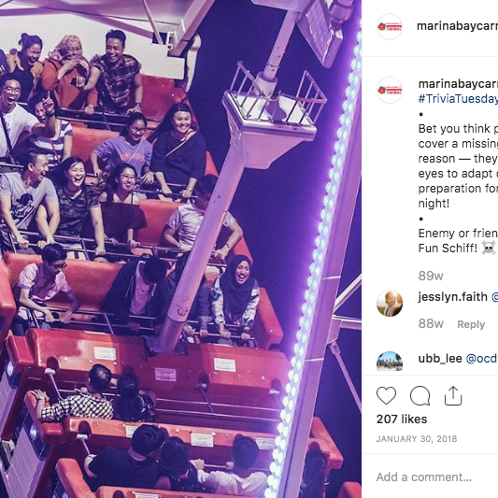Click the carnival ride photo

[180, 249]
